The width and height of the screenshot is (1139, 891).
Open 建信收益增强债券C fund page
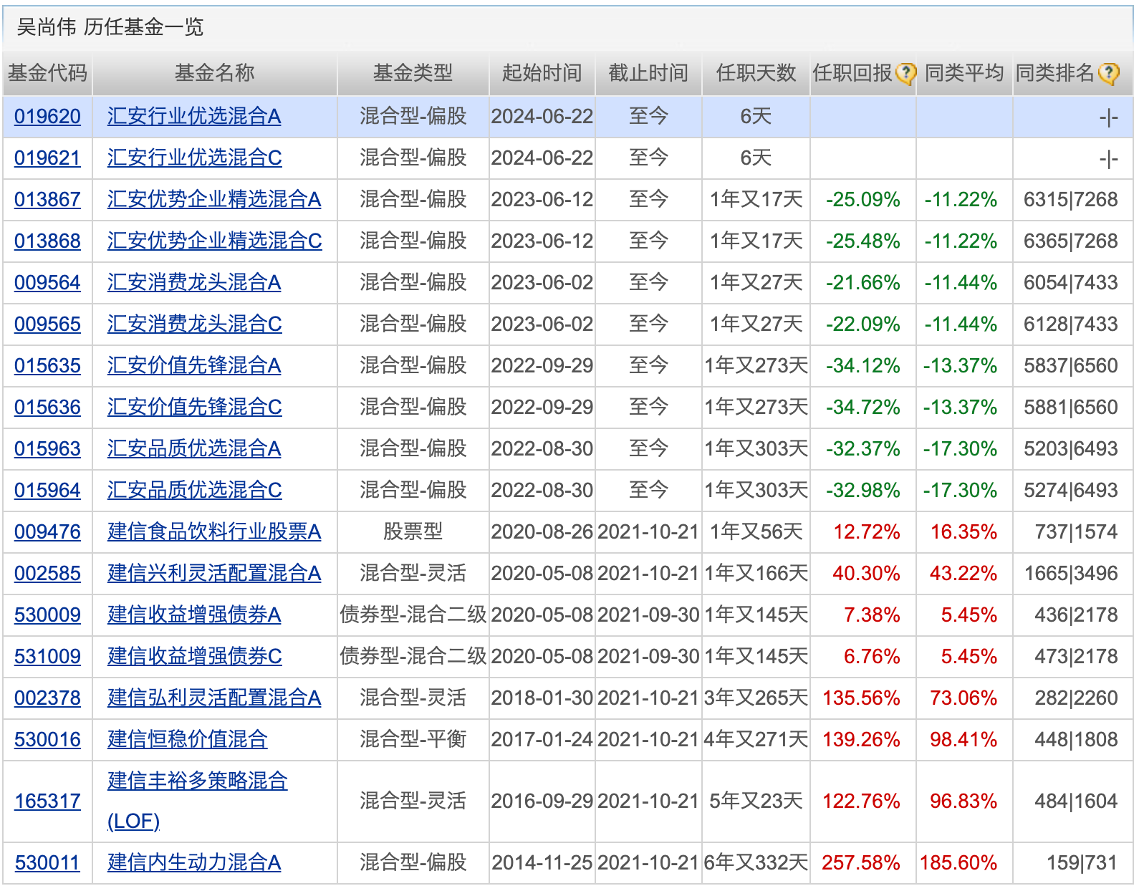point(195,656)
